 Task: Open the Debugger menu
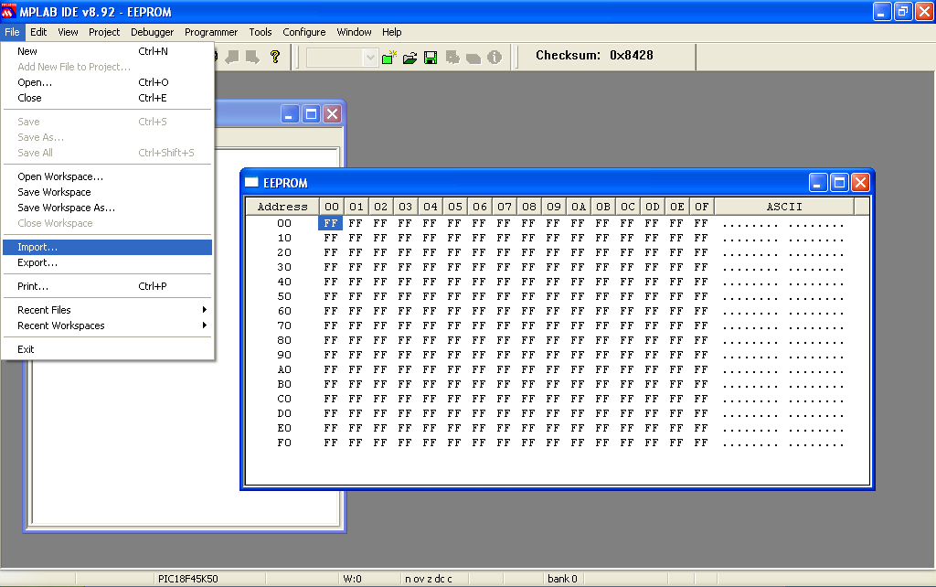pyautogui.click(x=152, y=32)
